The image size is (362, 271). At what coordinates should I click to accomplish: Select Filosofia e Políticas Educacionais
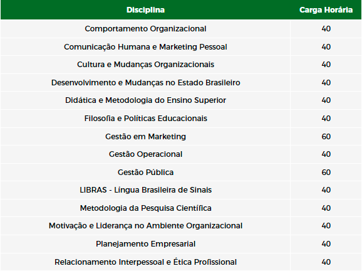click(x=145, y=119)
